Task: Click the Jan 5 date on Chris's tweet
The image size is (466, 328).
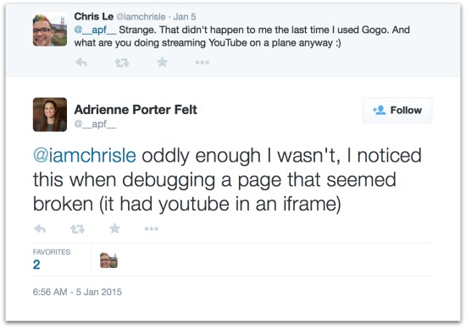Action: coord(185,17)
